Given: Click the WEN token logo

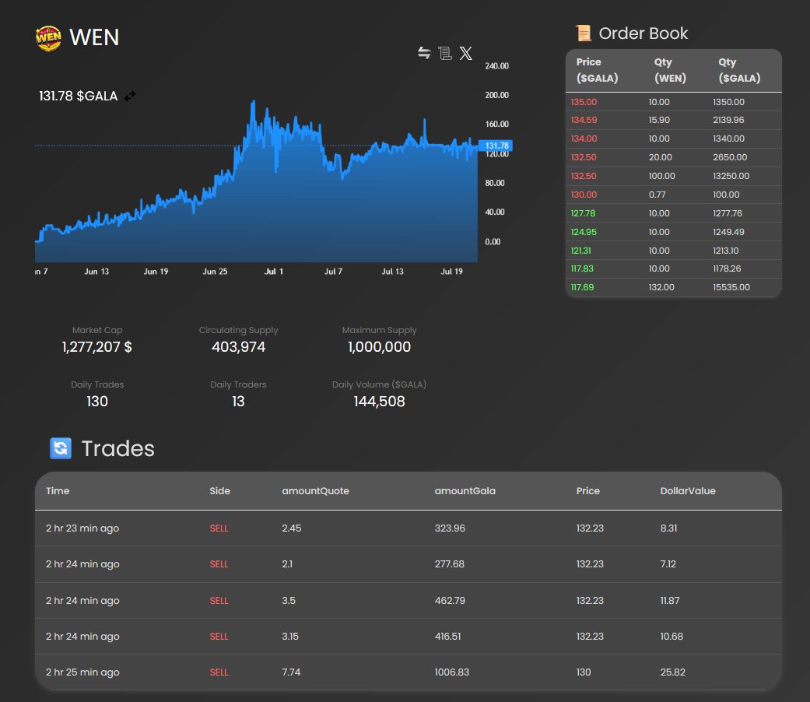Looking at the screenshot, I should tap(48, 38).
